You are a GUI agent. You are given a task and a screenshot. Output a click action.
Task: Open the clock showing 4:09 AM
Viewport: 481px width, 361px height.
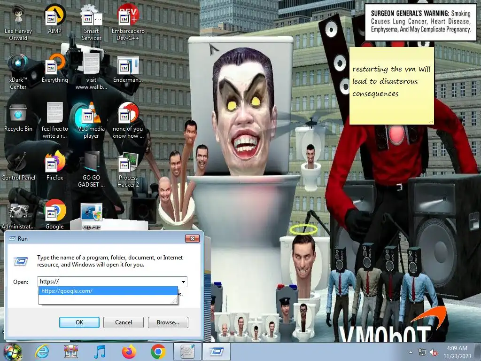pyautogui.click(x=457, y=352)
